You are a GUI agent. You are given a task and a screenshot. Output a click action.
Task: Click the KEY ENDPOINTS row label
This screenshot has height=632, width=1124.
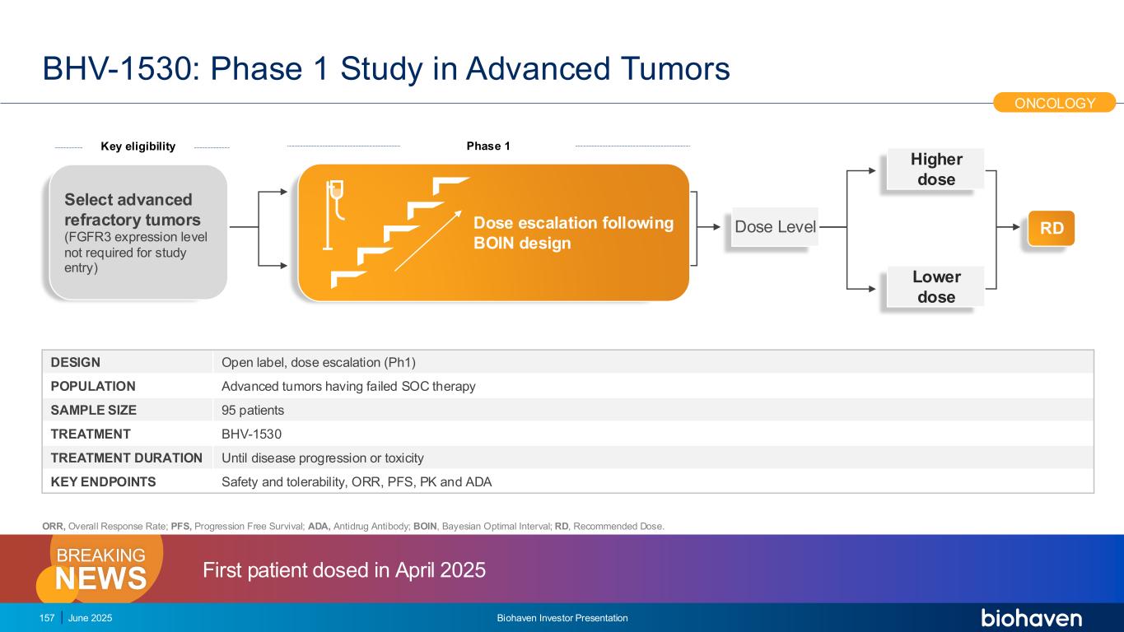coord(103,481)
